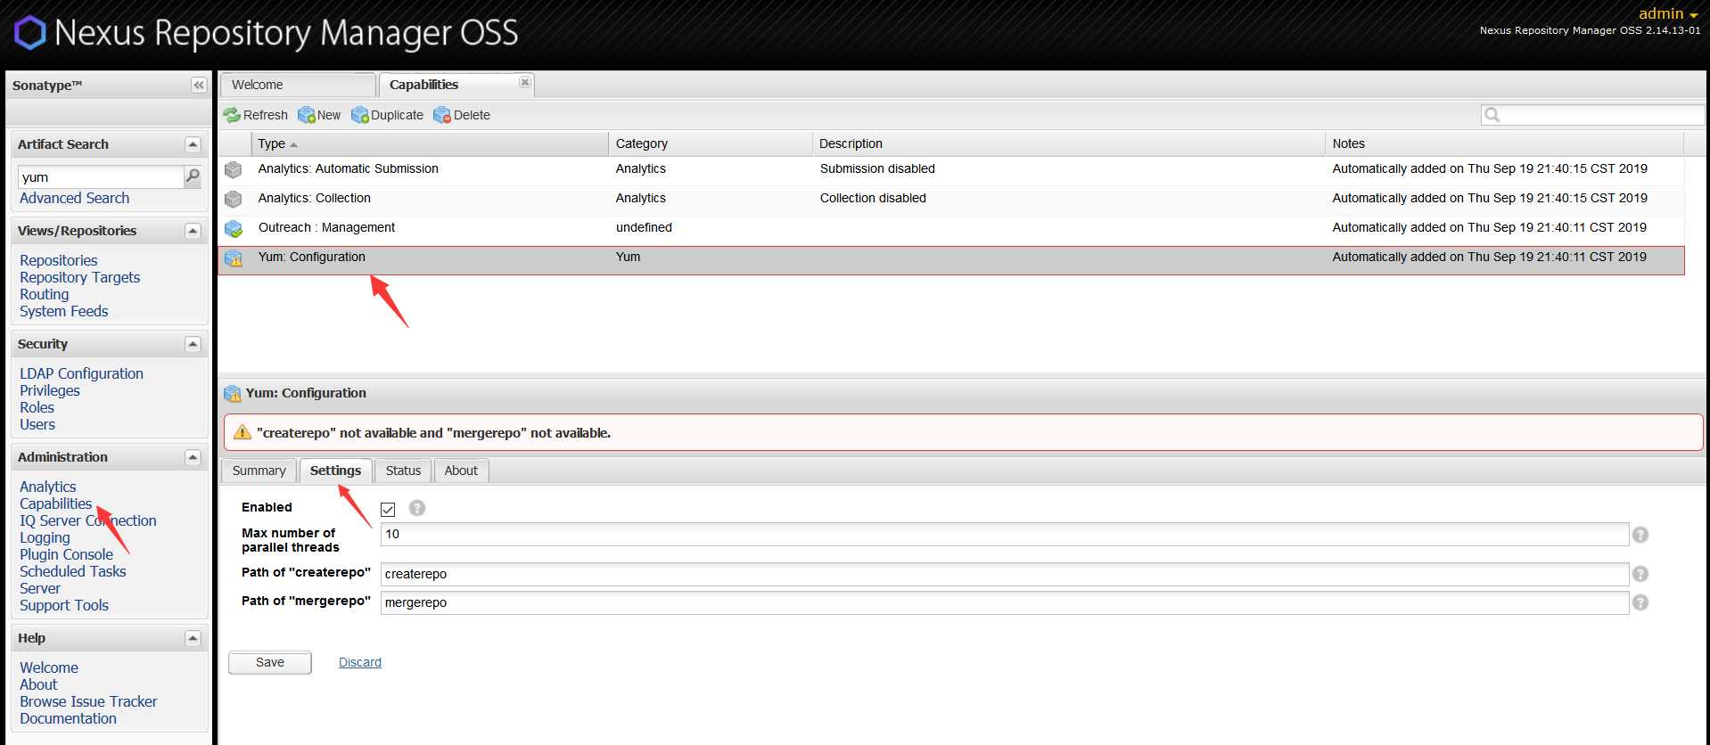Open the Advanced Search link
Image resolution: width=1710 pixels, height=745 pixels.
coord(74,198)
